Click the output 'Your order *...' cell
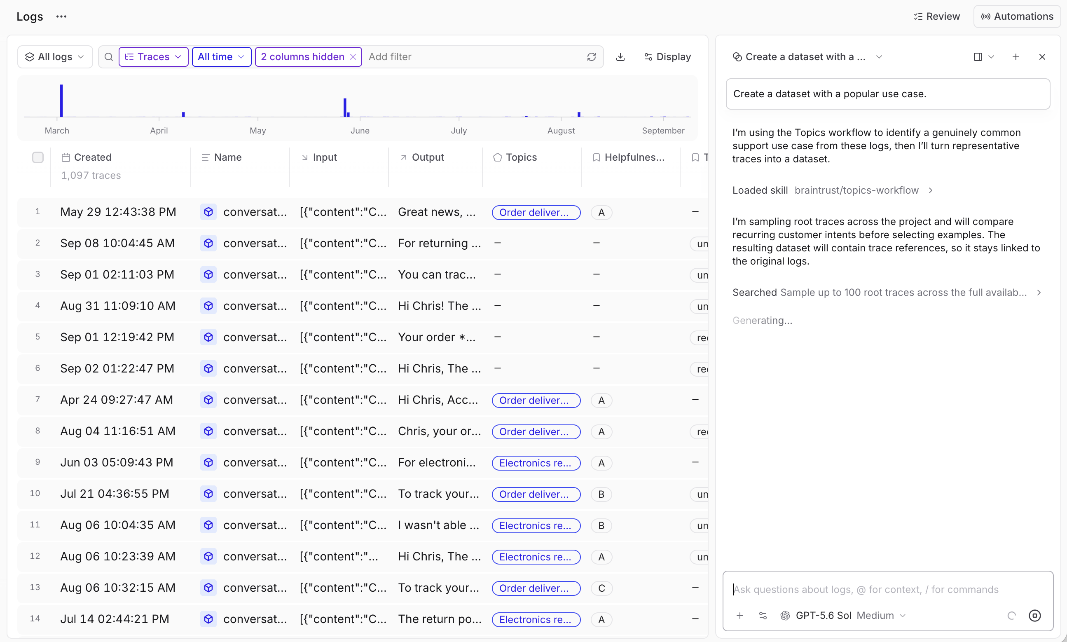This screenshot has width=1067, height=642. pos(437,337)
